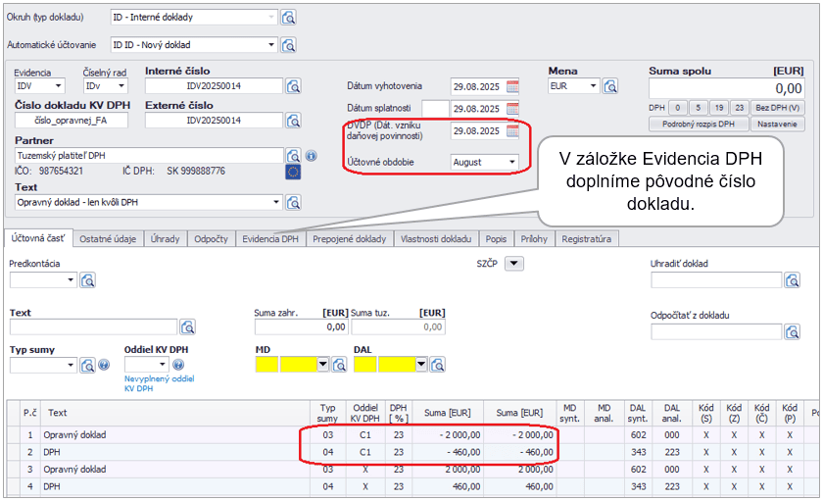Select DPH rate 23 button
Image resolution: width=823 pixels, height=501 pixels.
(740, 108)
